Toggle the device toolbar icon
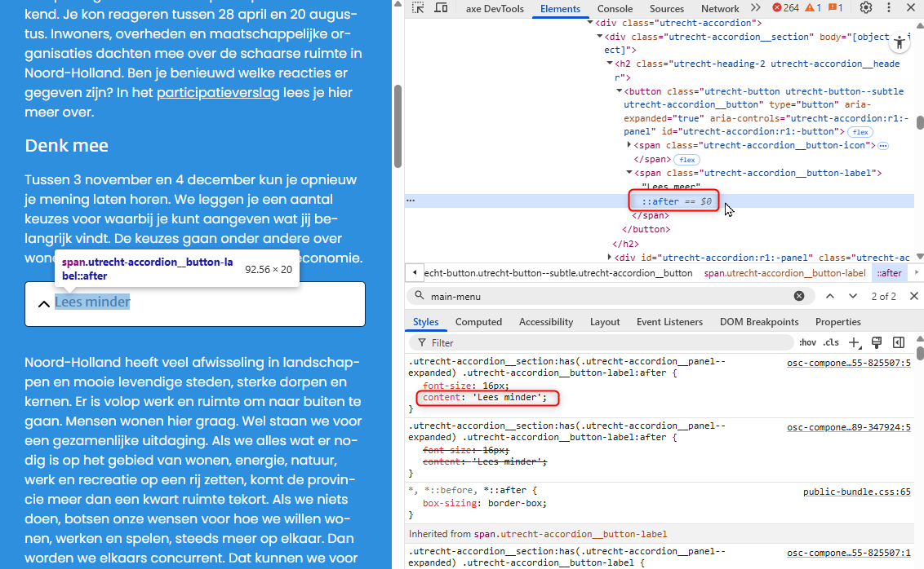 click(x=441, y=8)
